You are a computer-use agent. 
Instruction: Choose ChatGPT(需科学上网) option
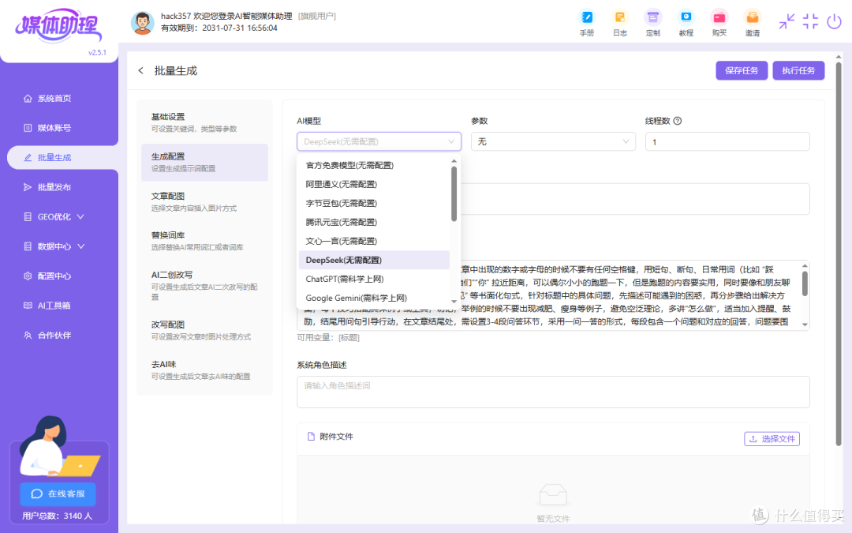pos(375,279)
